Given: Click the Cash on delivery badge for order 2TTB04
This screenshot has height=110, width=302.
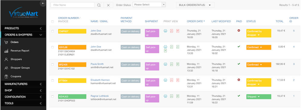Looking at the screenshot, I should [x=130, y=81].
